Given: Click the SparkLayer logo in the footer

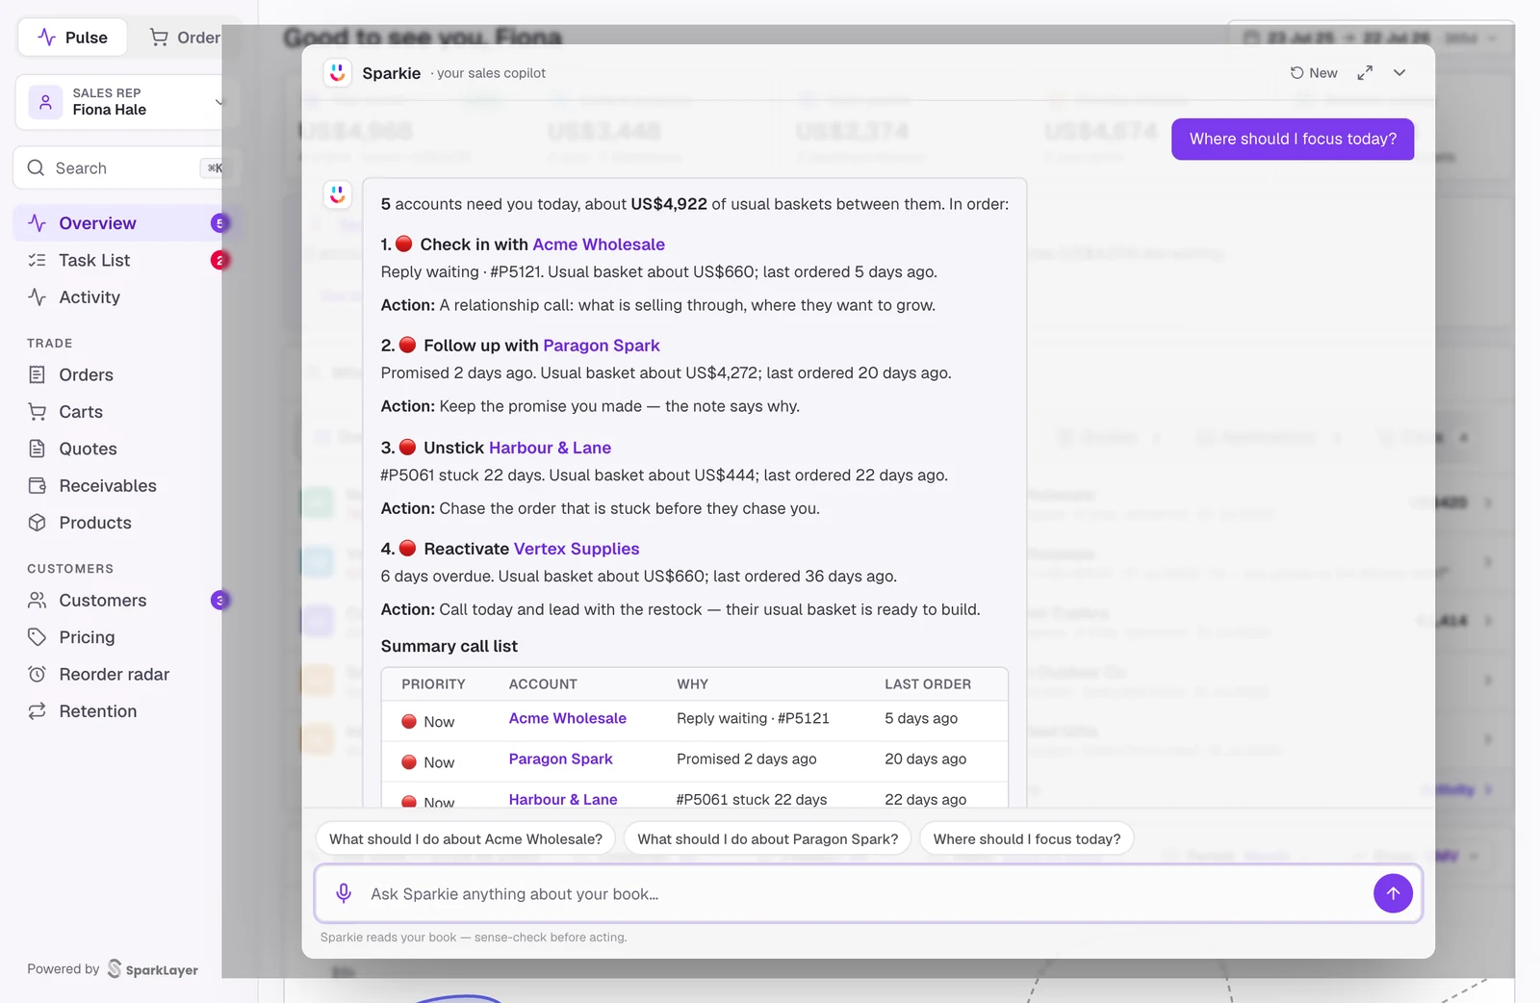Looking at the screenshot, I should (153, 969).
